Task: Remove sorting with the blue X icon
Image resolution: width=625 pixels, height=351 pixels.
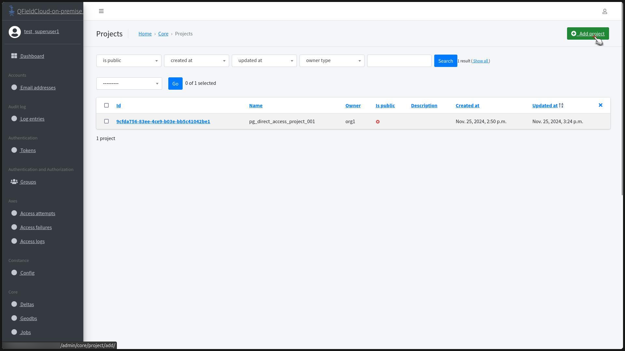Action: (x=600, y=105)
